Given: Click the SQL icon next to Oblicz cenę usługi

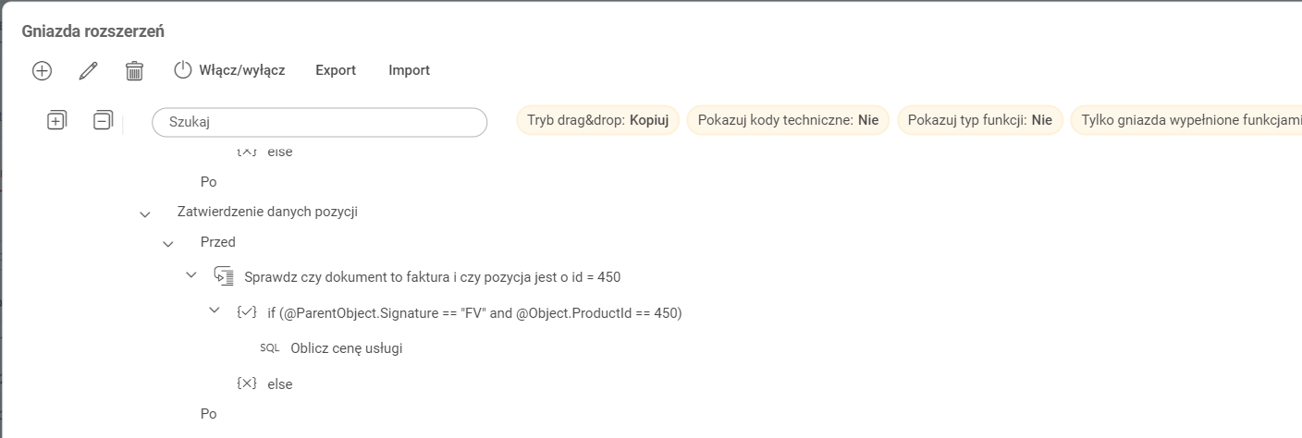Looking at the screenshot, I should coord(269,348).
